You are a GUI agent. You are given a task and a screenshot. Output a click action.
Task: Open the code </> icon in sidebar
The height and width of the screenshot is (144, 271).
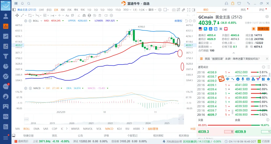coord(6,116)
